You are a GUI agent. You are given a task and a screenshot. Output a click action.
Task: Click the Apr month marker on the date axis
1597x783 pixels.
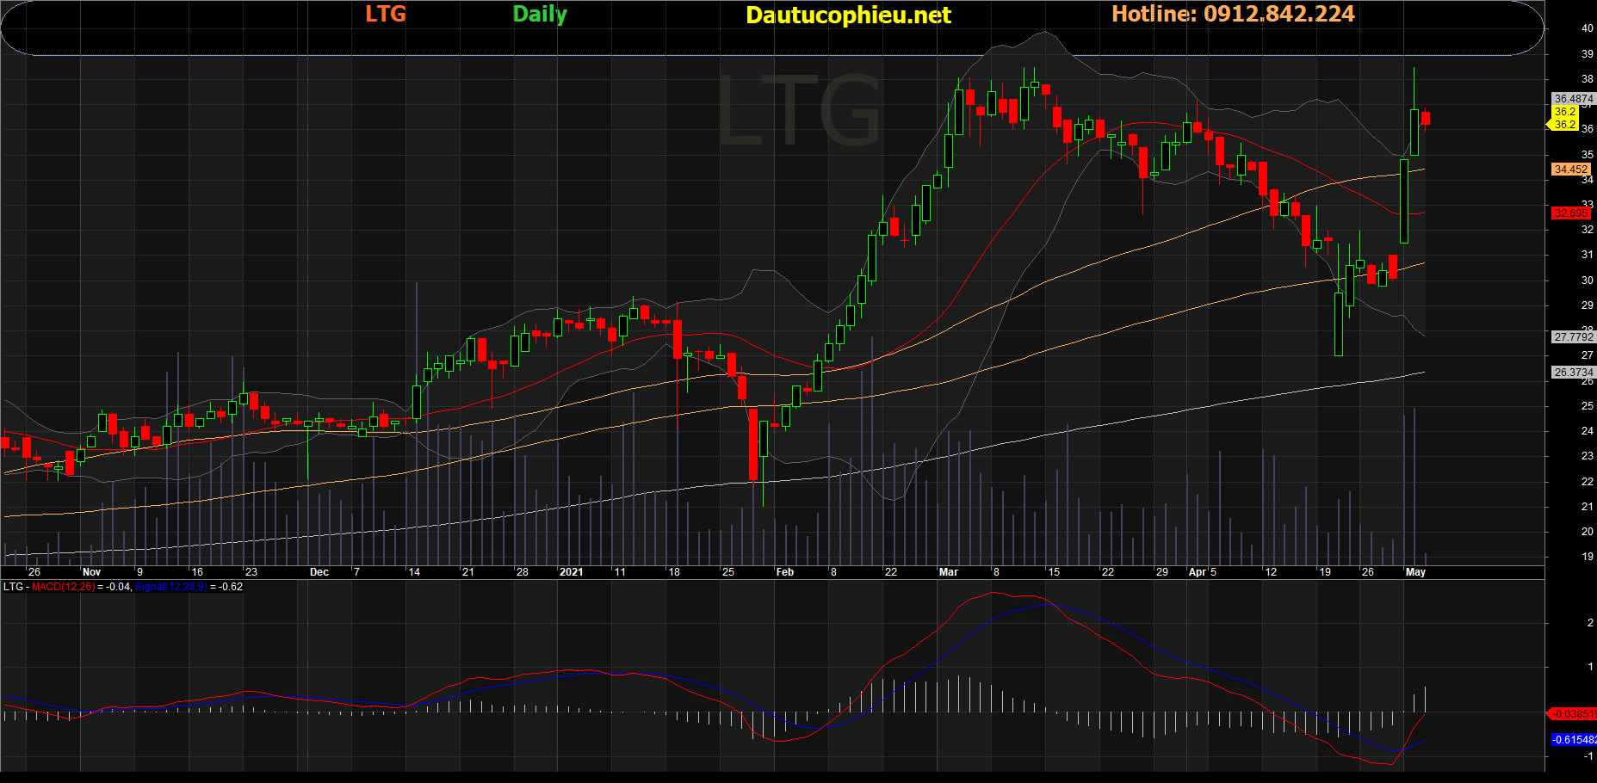pyautogui.click(x=1197, y=572)
